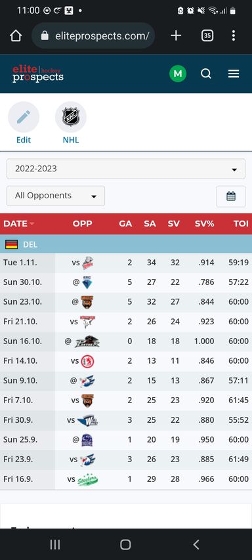Tap the NHL shield logo icon
The width and height of the screenshot is (252, 560).
(x=71, y=117)
